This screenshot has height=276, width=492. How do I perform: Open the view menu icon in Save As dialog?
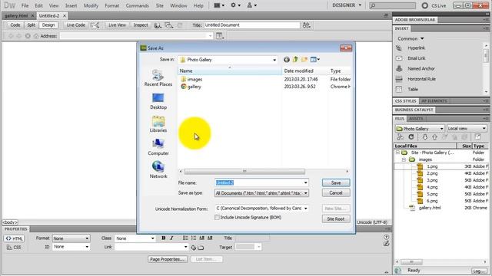(314, 60)
